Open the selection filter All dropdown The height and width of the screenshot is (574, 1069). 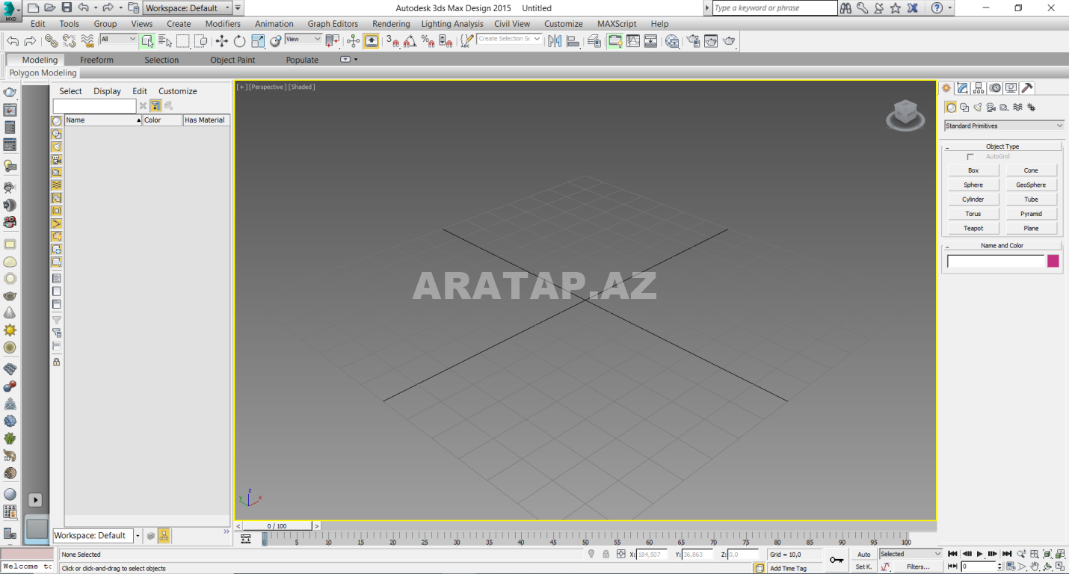119,39
